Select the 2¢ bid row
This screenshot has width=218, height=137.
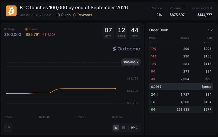[181, 94]
